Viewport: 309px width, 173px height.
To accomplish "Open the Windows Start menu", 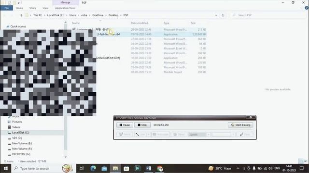I will (x=6, y=168).
